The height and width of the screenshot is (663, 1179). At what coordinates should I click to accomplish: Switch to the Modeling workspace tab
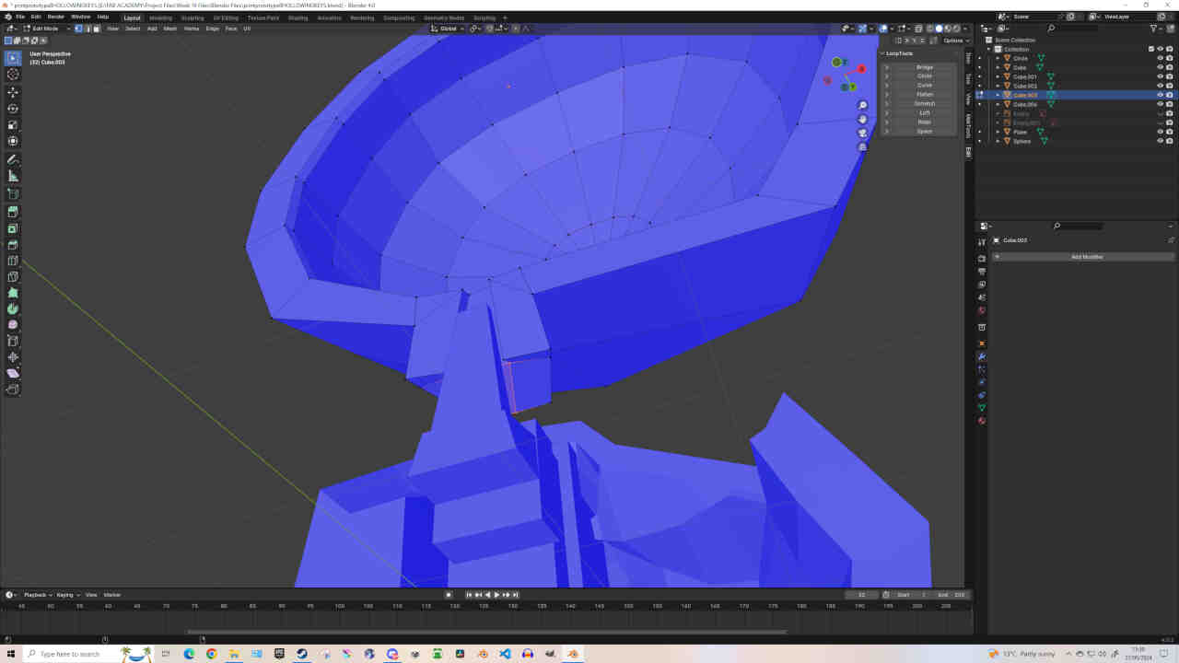pyautogui.click(x=160, y=17)
